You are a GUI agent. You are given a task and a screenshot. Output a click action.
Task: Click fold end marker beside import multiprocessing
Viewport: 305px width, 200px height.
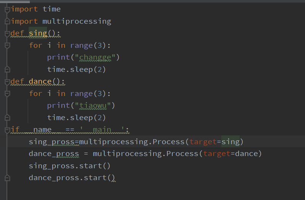(7, 21)
